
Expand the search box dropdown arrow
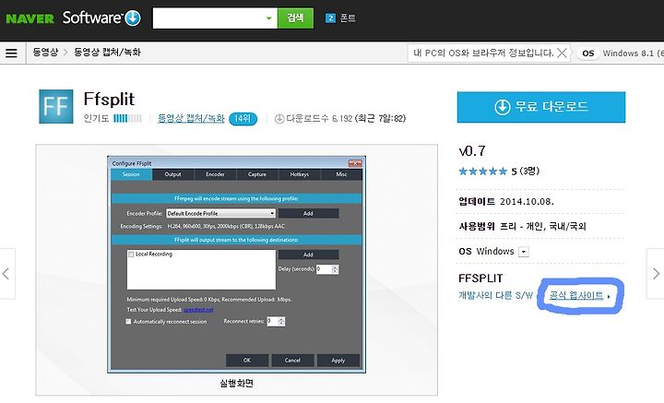pos(269,18)
